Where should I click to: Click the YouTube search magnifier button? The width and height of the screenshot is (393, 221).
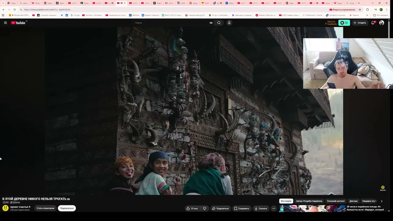(x=219, y=23)
